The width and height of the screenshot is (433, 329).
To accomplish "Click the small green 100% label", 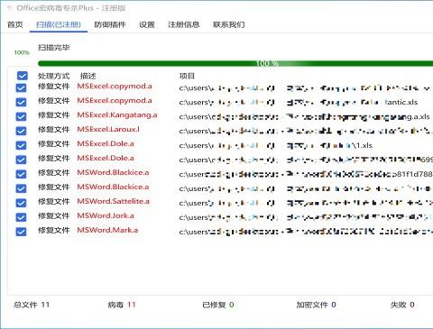I will (x=22, y=52).
